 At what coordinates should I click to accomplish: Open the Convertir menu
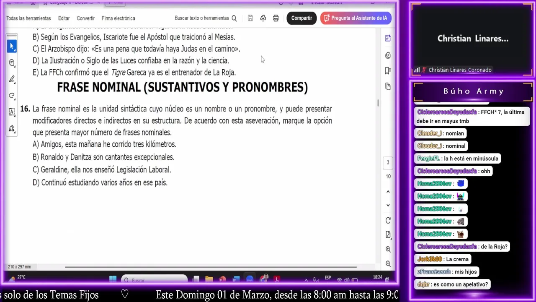pos(85,18)
